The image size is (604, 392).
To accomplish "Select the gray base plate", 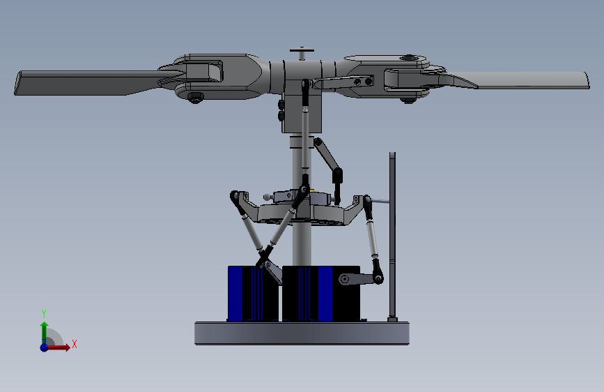I will 302,333.
